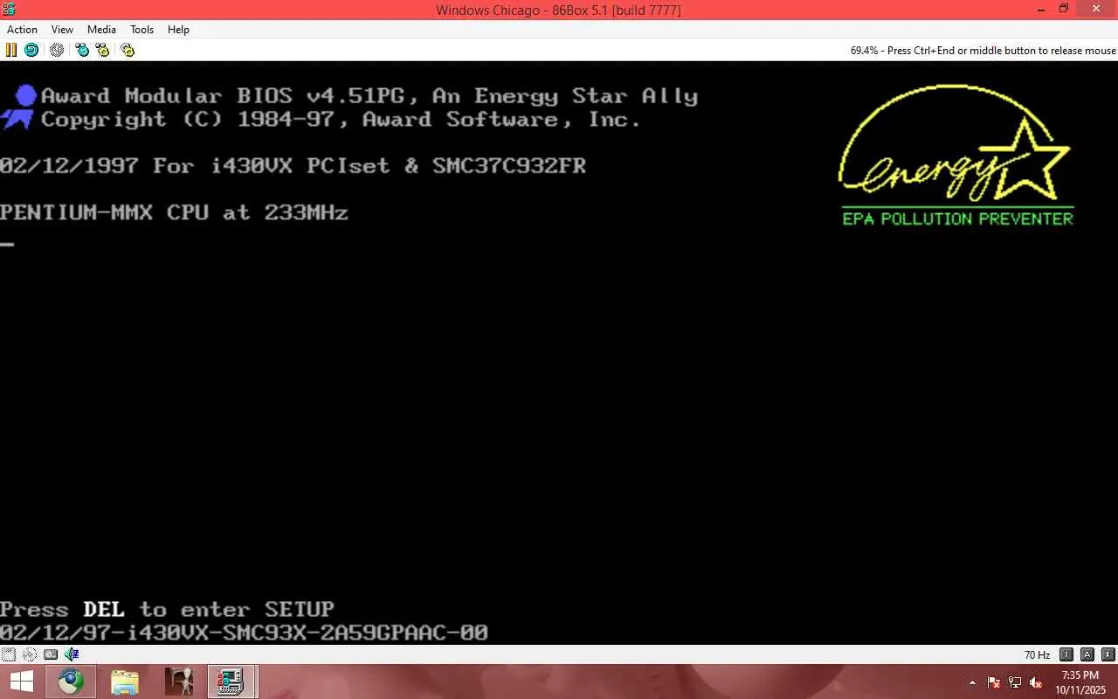Click the '70 Hz' refresh rate readout

(x=1037, y=654)
